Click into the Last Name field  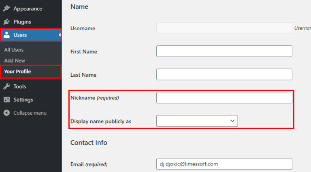224,75
